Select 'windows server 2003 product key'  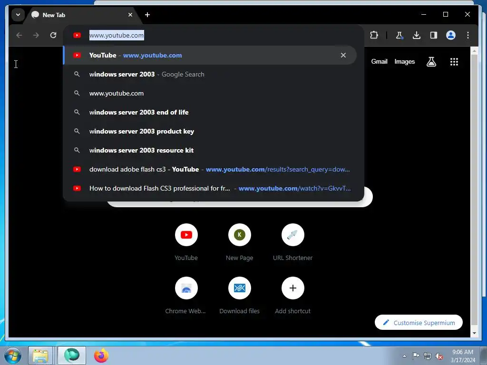click(210, 131)
